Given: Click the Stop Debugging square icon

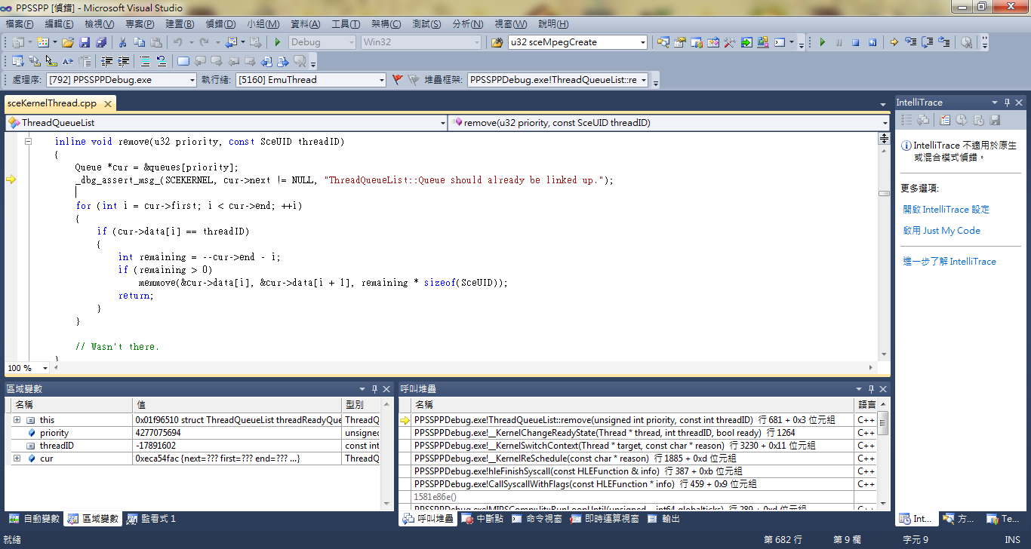Looking at the screenshot, I should click(855, 42).
